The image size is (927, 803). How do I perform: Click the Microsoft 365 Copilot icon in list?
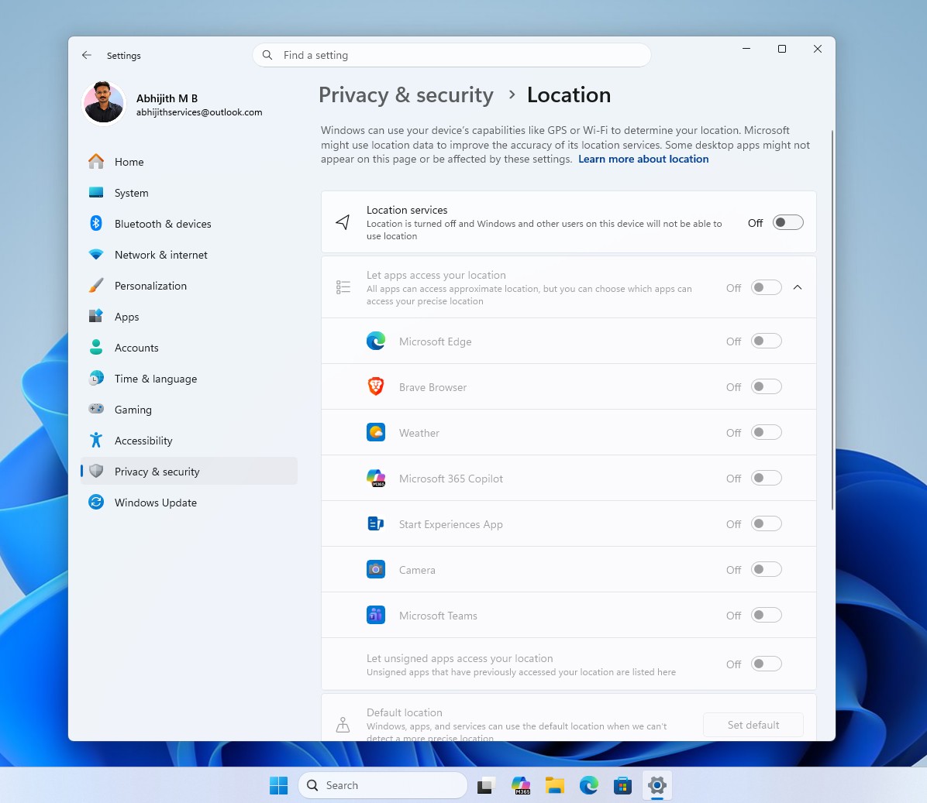(x=376, y=478)
